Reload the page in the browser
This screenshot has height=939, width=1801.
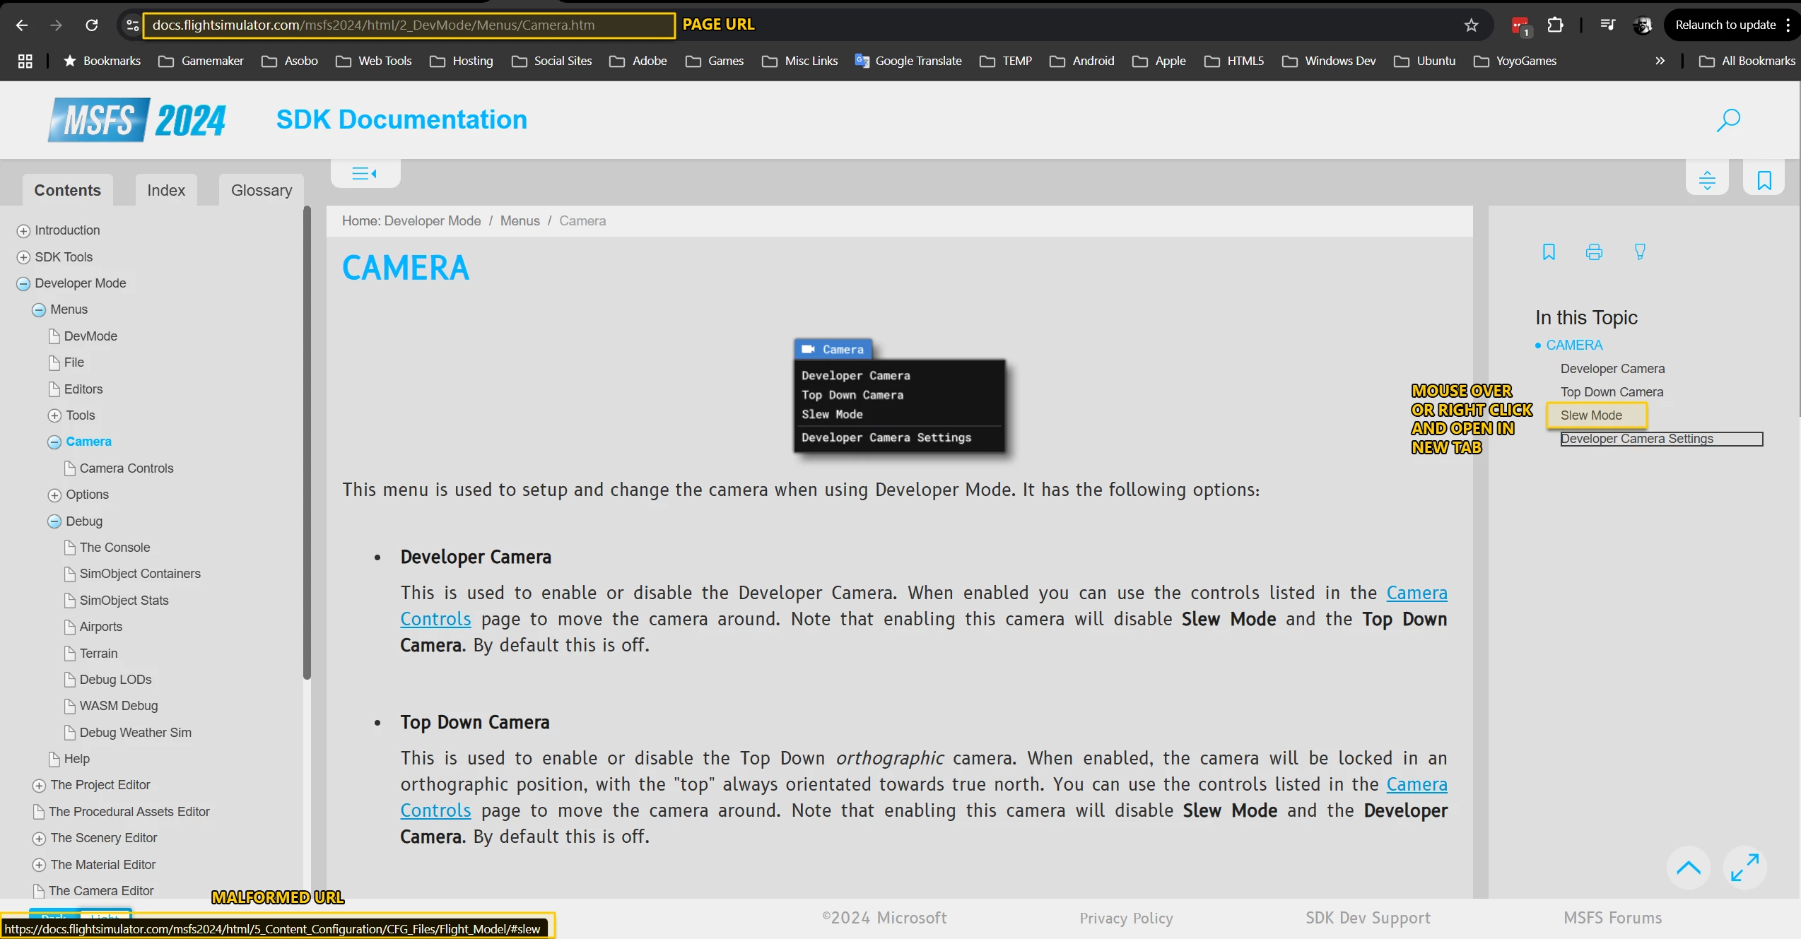91,25
